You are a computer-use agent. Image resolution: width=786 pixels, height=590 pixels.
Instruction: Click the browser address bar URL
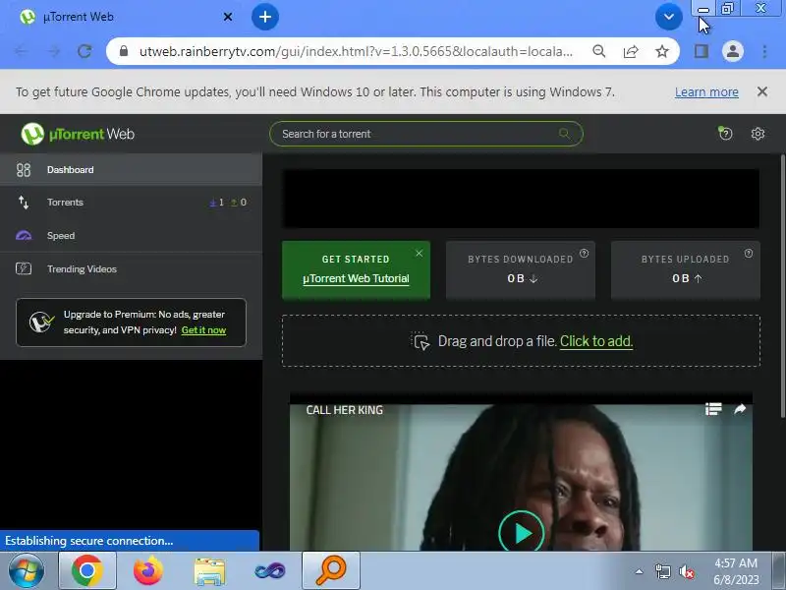[356, 51]
